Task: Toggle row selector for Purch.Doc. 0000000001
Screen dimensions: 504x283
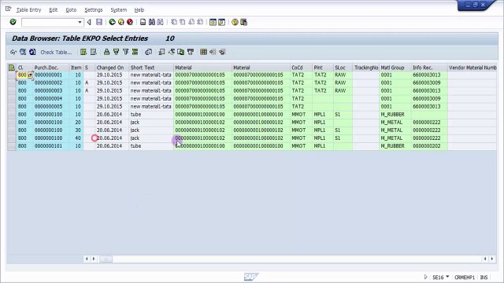Action: tap(12, 75)
